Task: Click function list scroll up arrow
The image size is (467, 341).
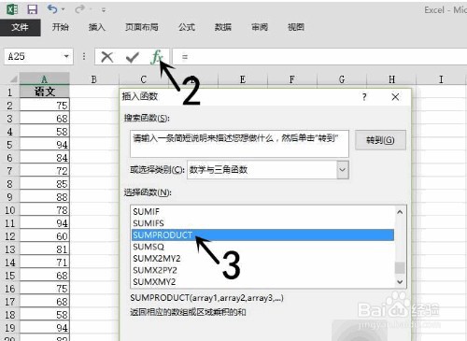Action: (x=400, y=212)
